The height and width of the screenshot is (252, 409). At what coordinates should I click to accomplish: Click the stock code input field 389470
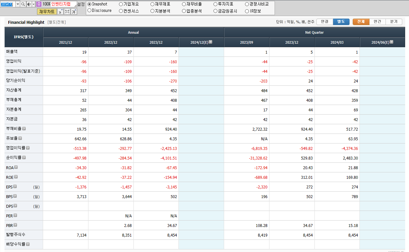(7, 4)
